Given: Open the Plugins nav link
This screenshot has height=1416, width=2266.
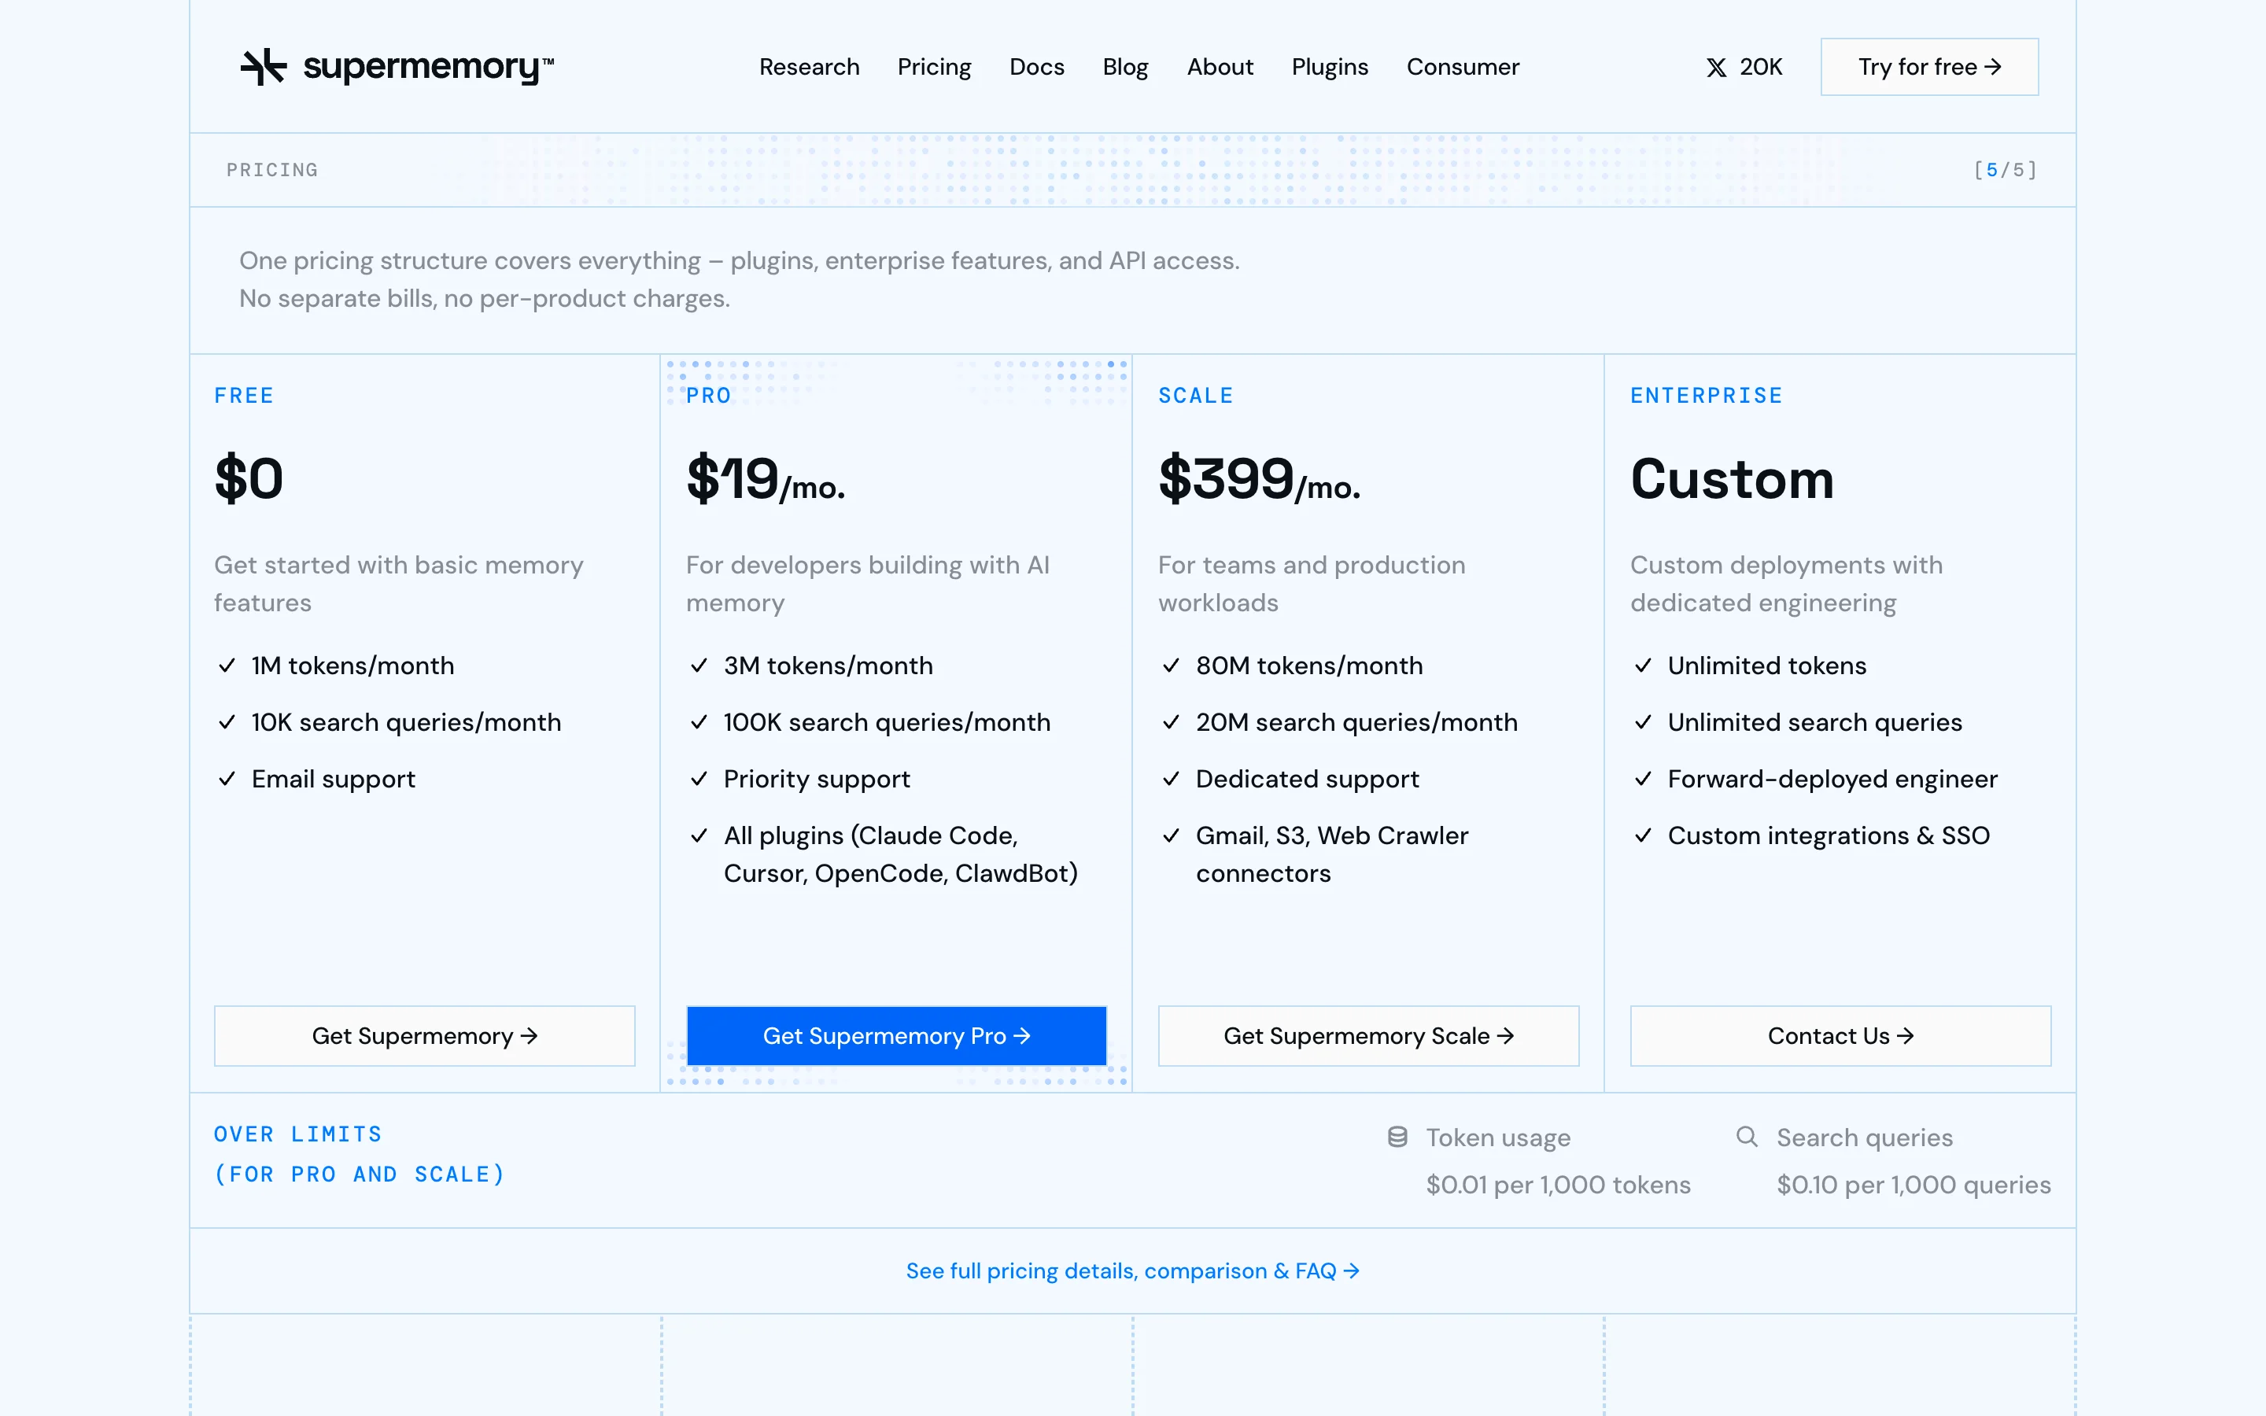Looking at the screenshot, I should tap(1330, 67).
